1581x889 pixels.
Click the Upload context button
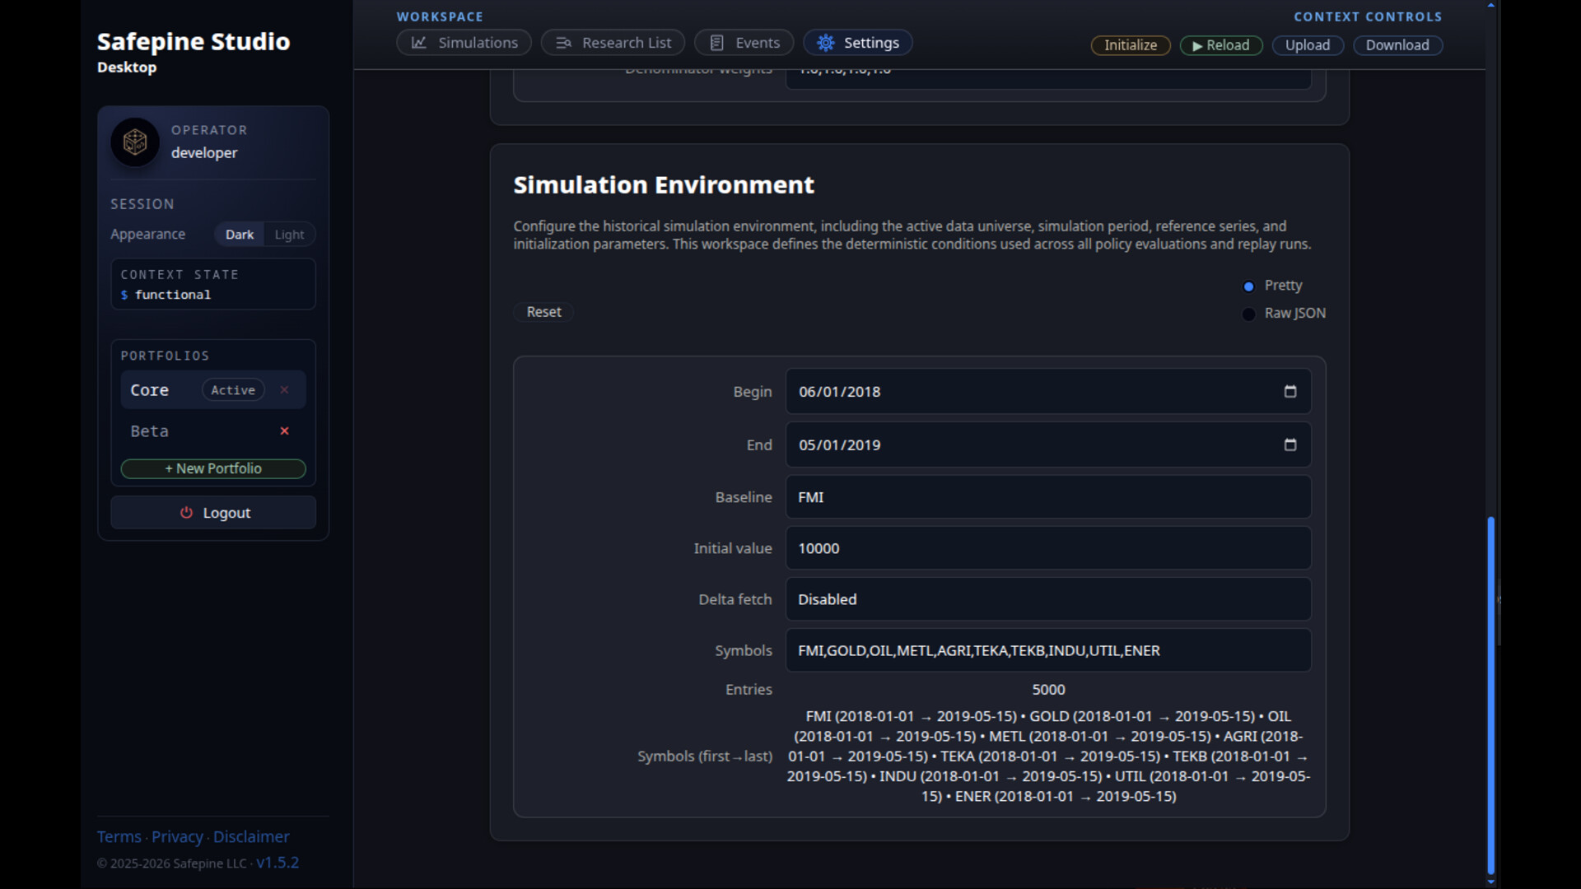coord(1308,45)
